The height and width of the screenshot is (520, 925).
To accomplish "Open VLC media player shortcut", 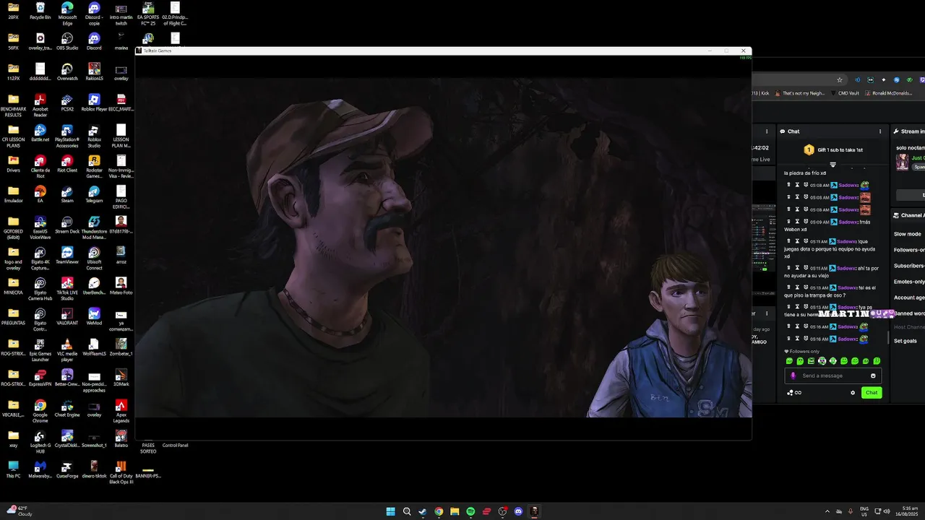I will tap(67, 349).
